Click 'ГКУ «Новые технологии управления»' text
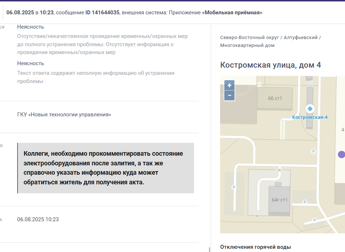 coord(64,115)
